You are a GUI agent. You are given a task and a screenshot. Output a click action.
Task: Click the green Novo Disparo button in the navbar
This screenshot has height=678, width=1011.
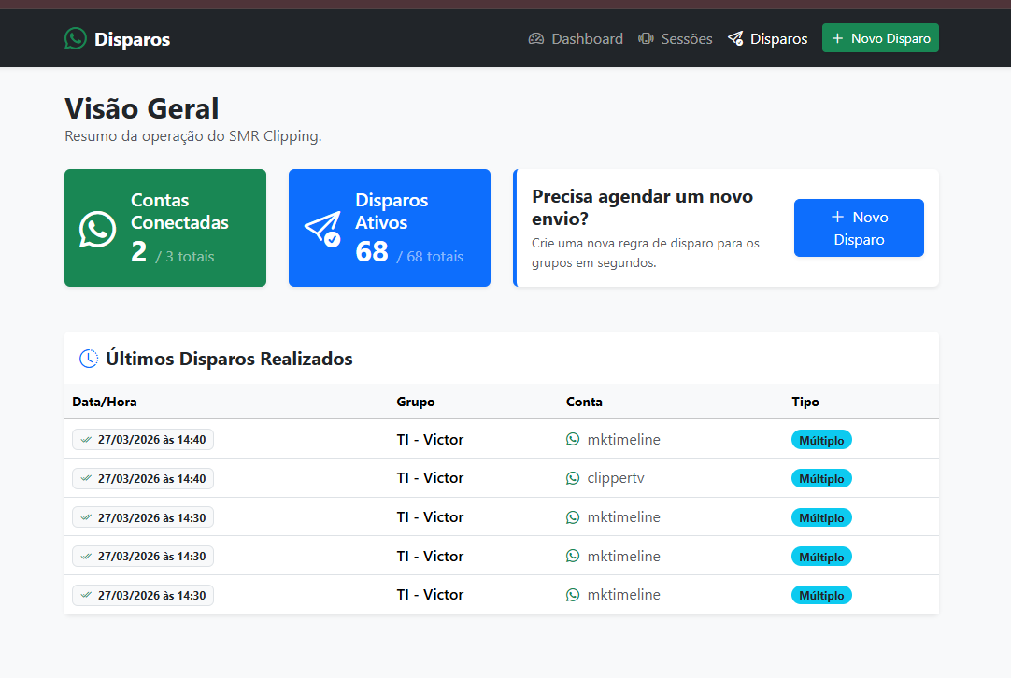tap(880, 38)
